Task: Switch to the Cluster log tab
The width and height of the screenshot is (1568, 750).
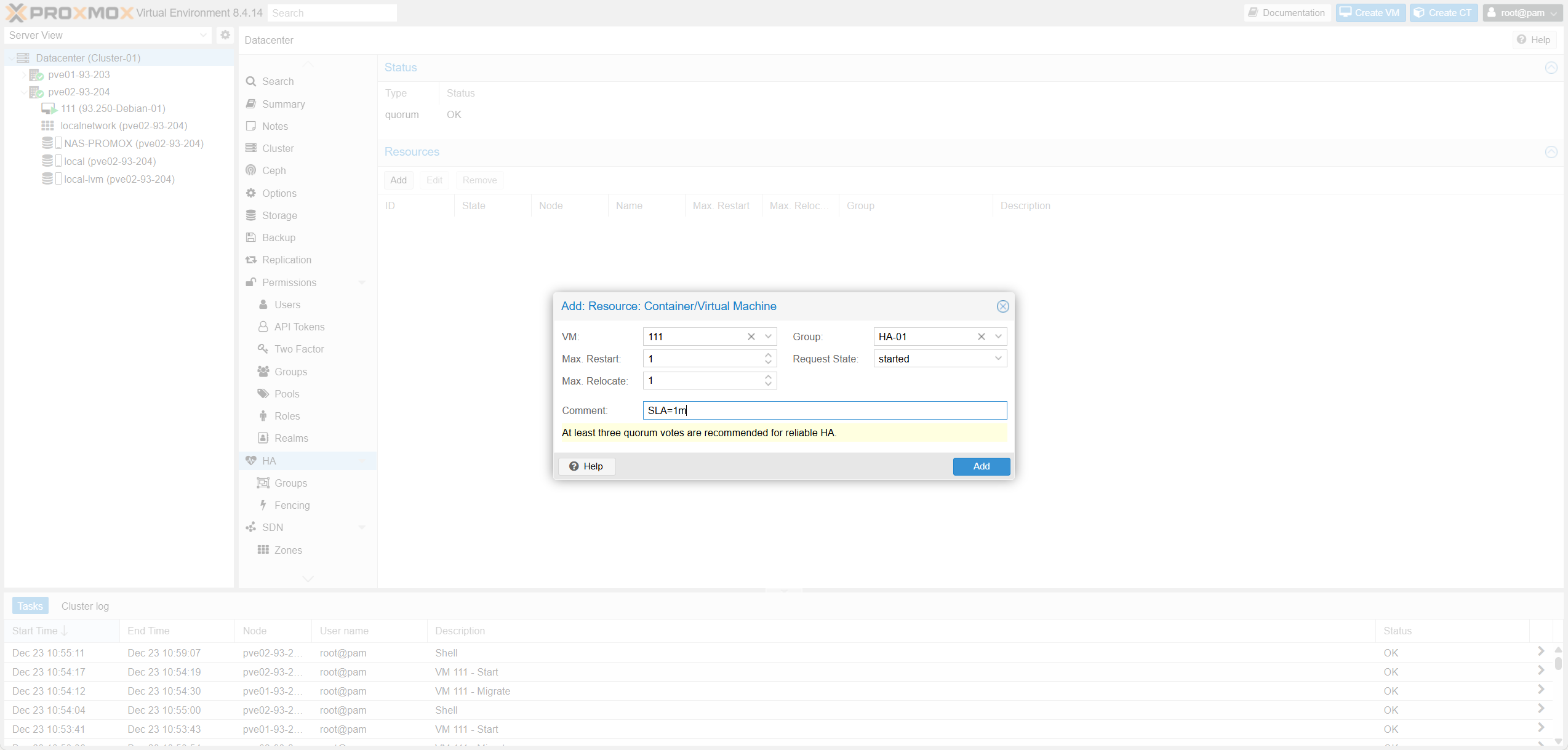Action: [x=85, y=606]
